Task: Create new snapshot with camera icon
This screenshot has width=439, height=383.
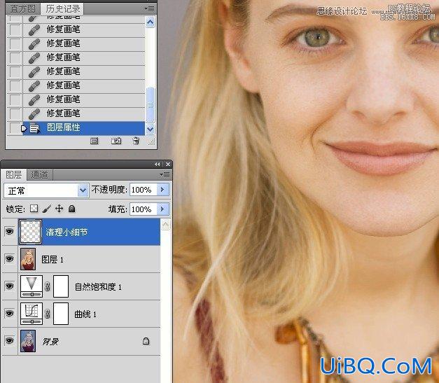Action: pyautogui.click(x=116, y=141)
